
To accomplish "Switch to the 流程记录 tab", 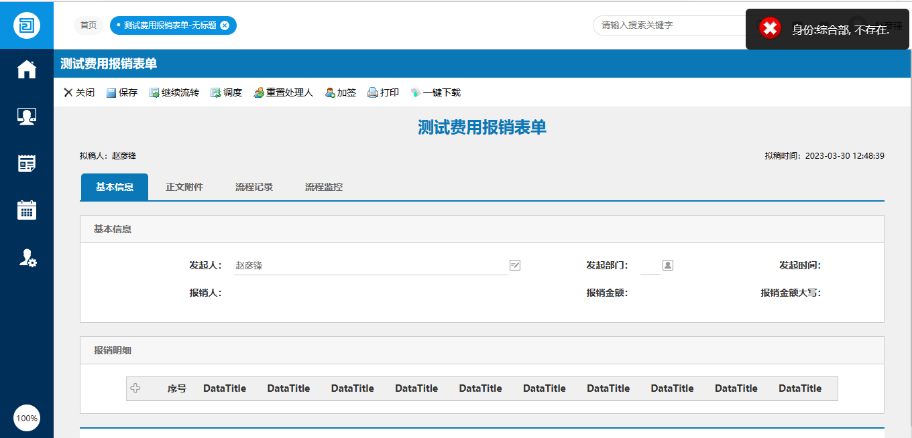I will (x=254, y=187).
